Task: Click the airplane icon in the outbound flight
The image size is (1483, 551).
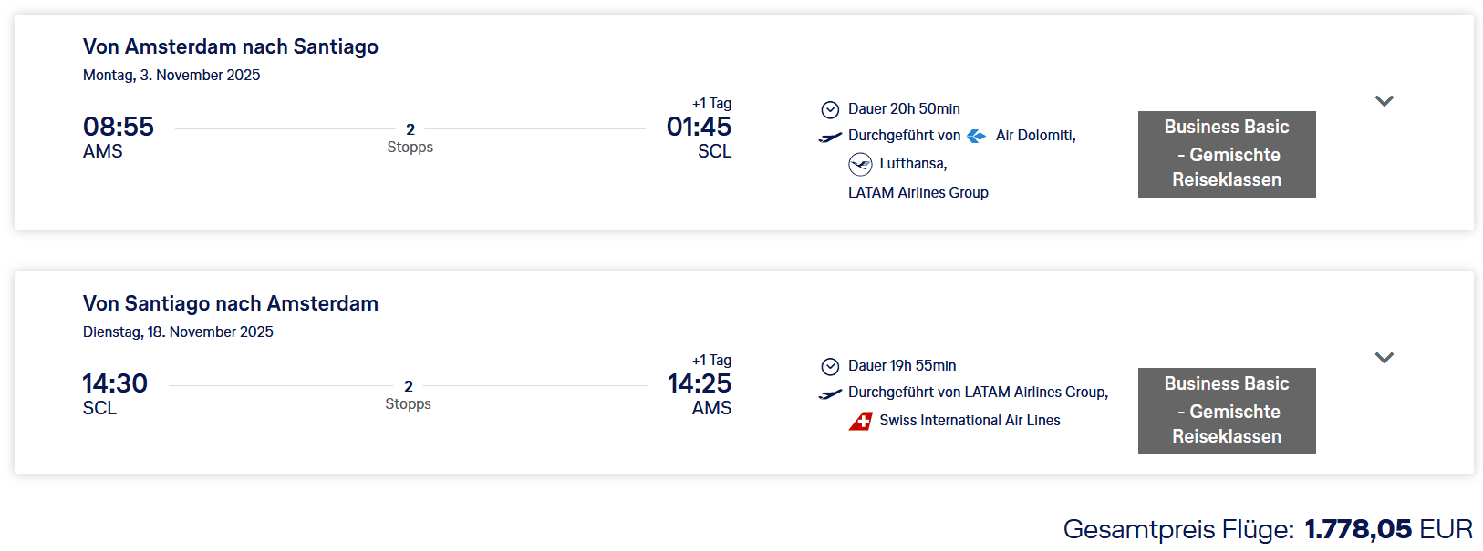Action: [830, 137]
